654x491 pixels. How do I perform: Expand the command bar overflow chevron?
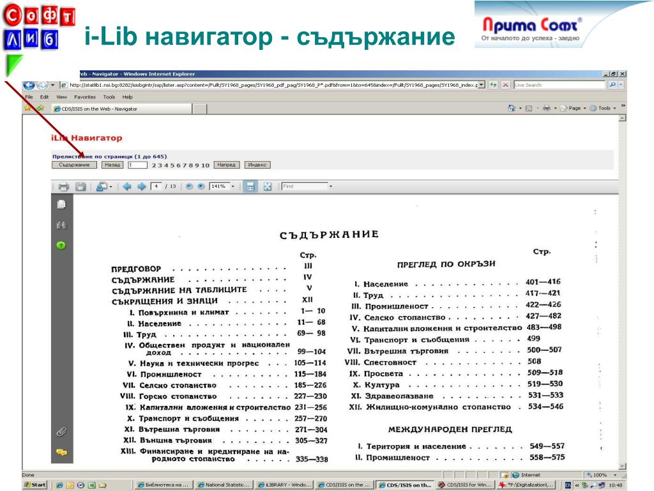pyautogui.click(x=623, y=107)
